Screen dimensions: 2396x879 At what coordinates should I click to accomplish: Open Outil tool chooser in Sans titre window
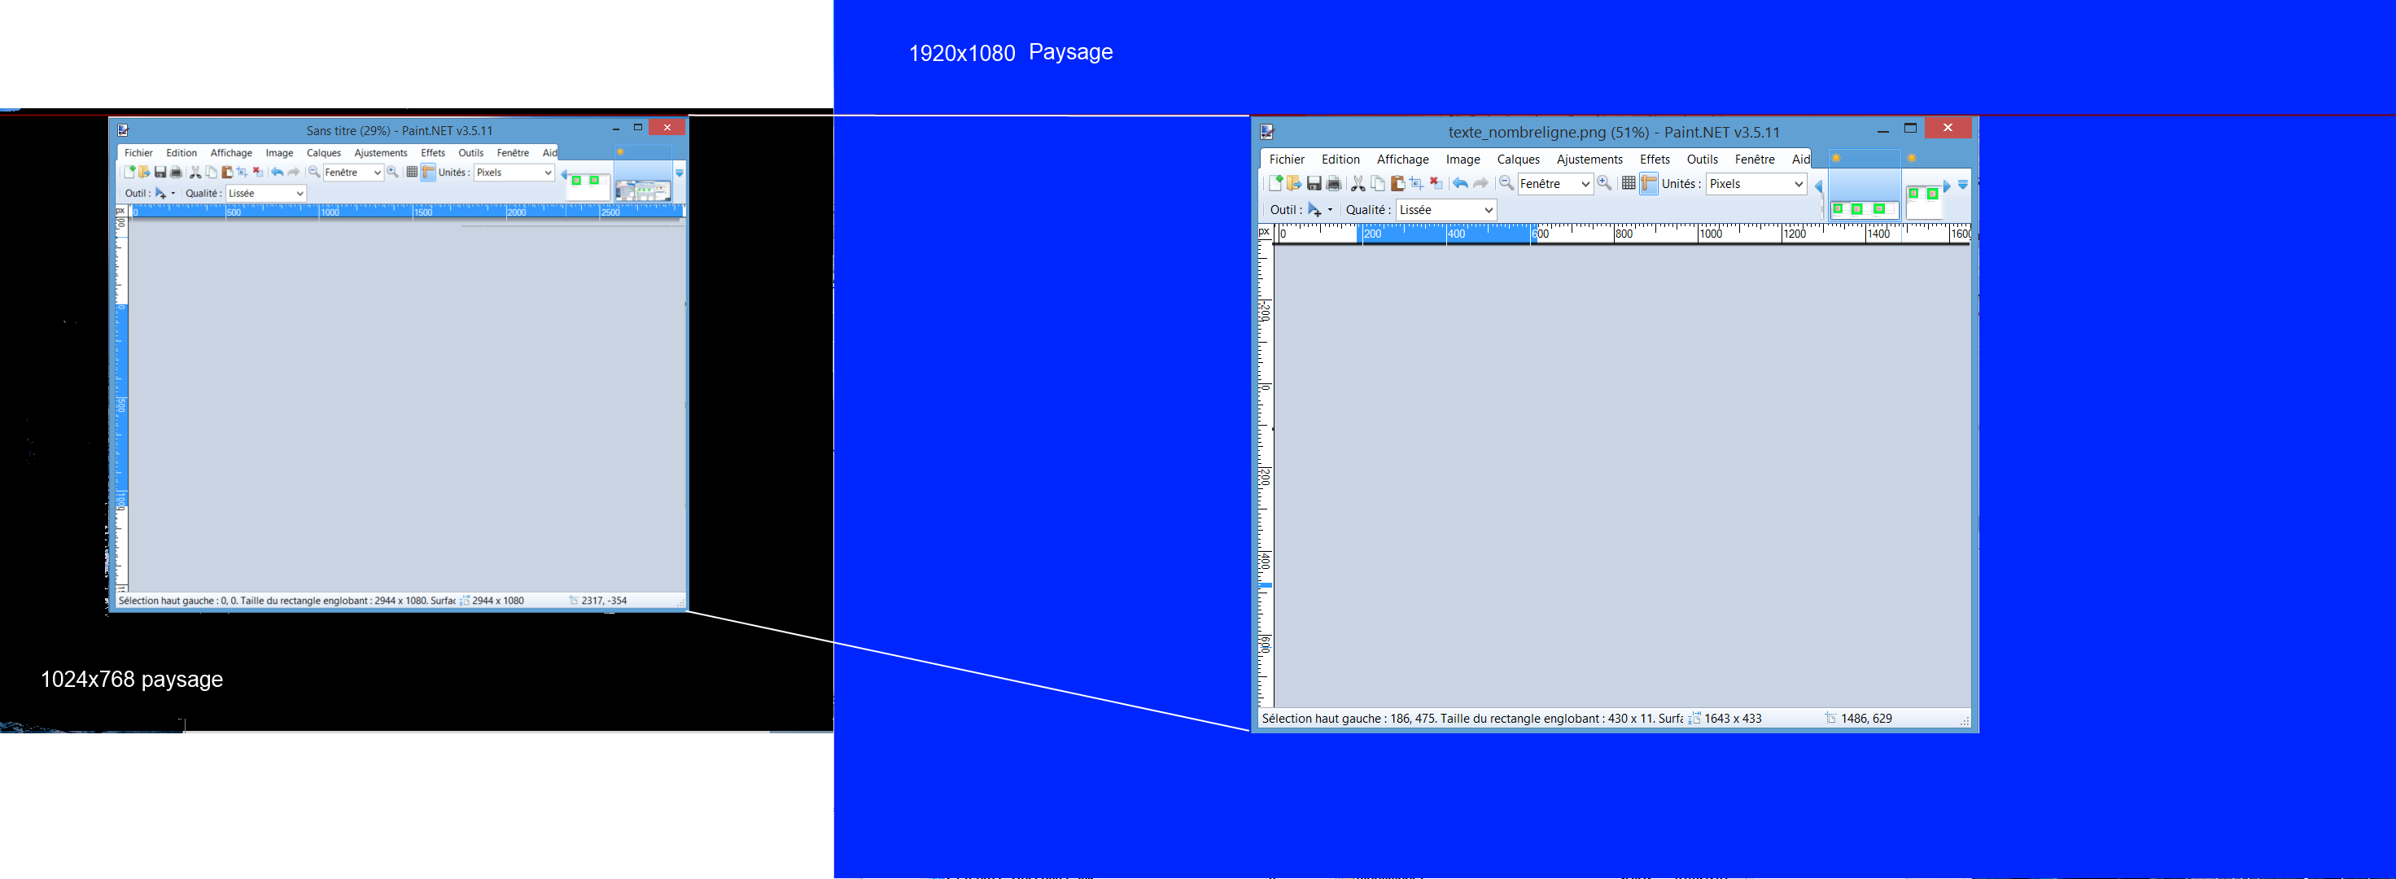point(165,194)
